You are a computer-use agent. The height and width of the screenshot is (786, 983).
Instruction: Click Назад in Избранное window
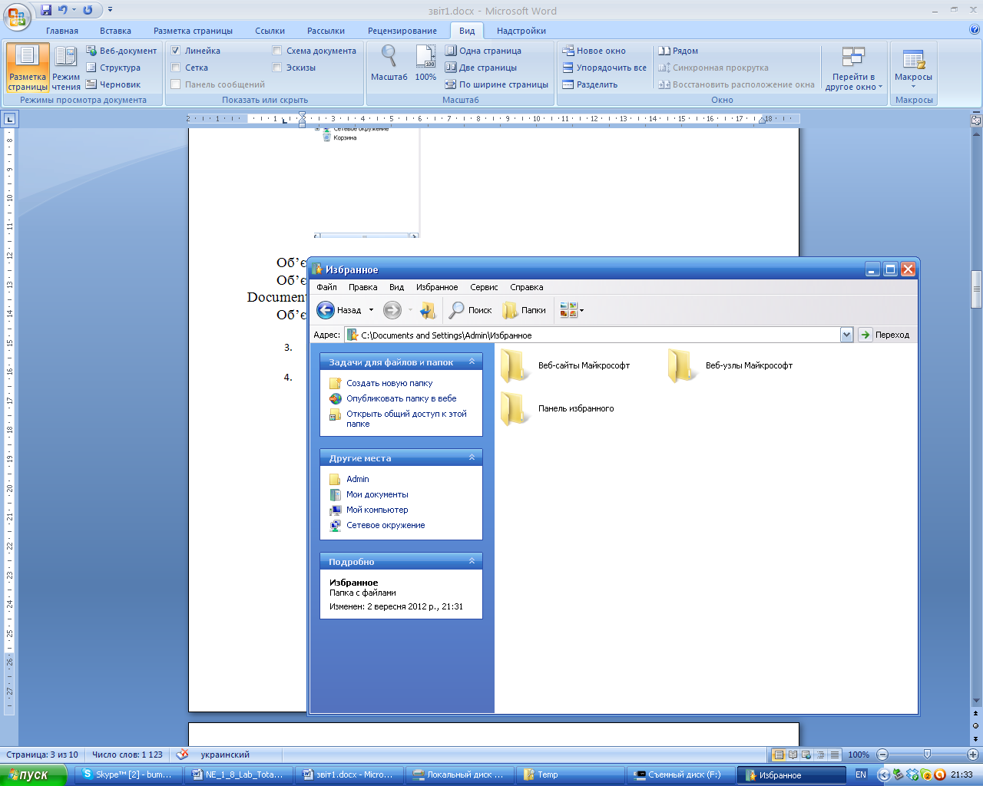point(340,310)
